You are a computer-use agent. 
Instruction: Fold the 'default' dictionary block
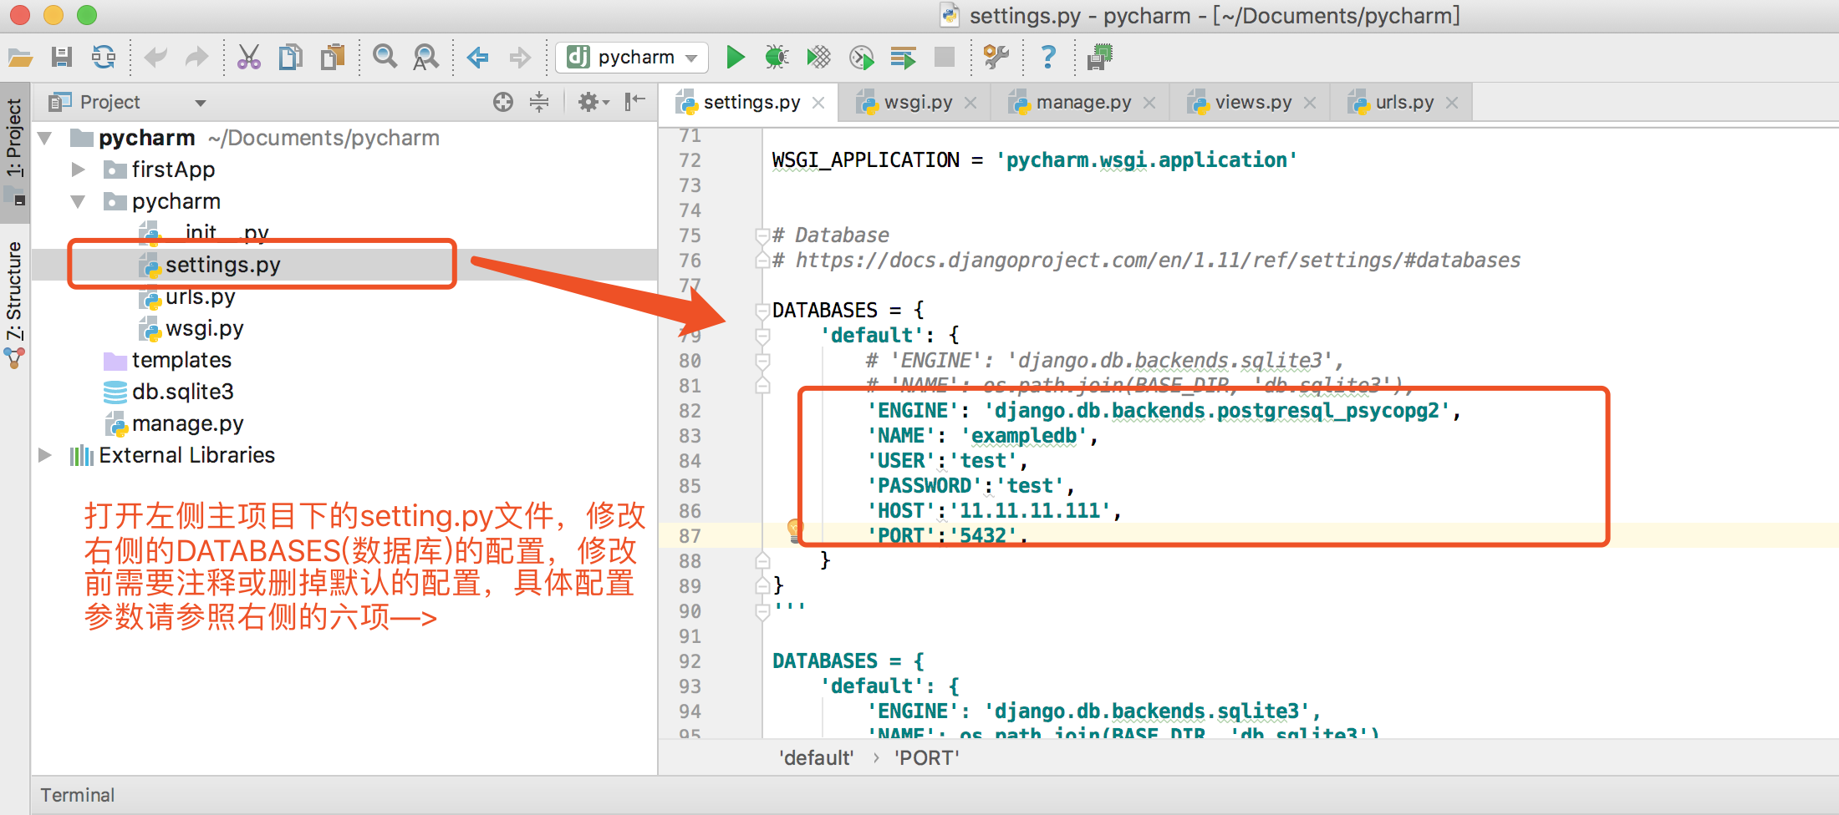click(762, 336)
